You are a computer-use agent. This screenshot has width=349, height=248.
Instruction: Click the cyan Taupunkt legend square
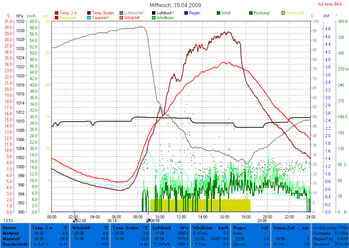click(x=89, y=17)
